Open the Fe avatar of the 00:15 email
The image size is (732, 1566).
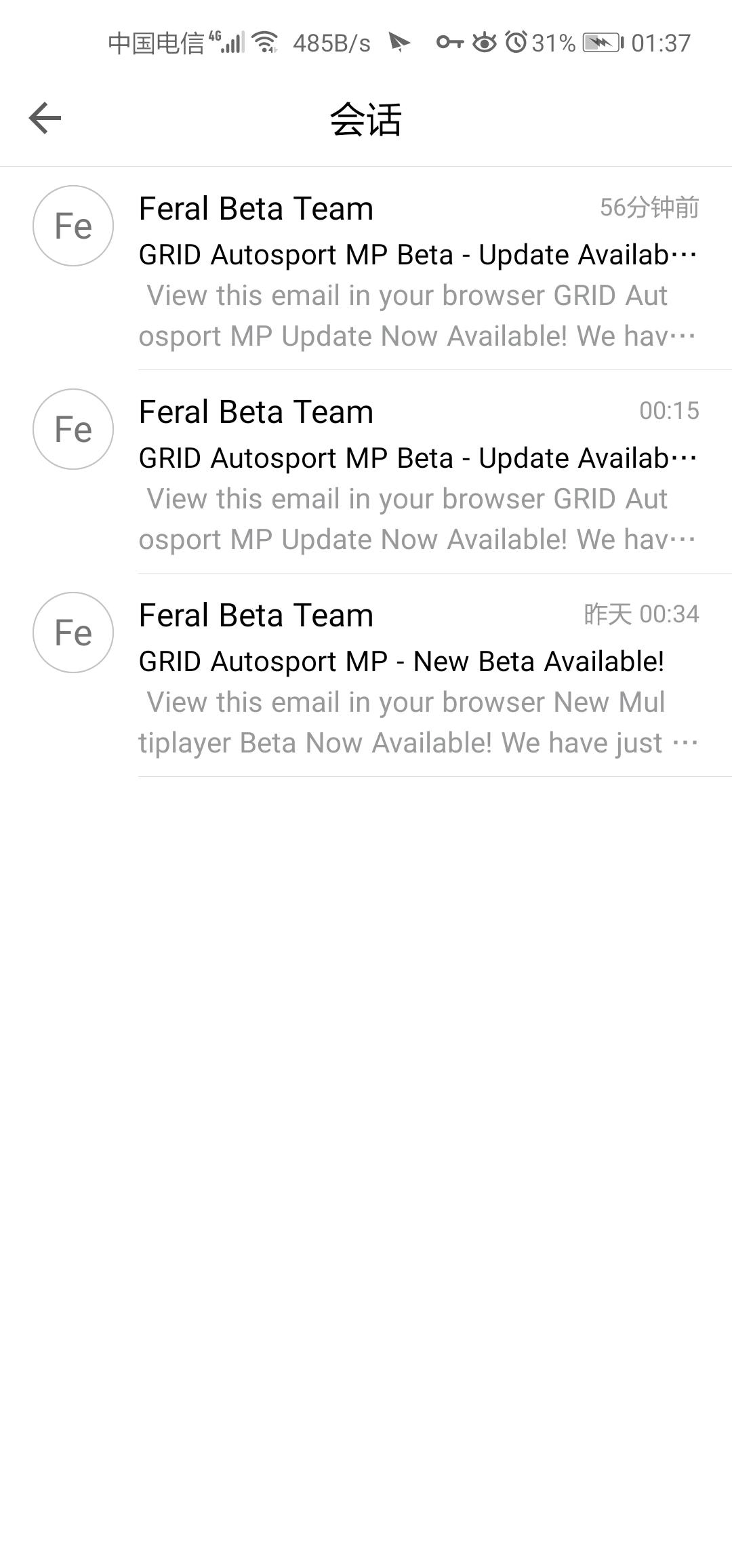click(73, 429)
